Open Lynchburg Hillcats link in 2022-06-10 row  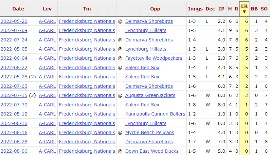[x=146, y=123]
